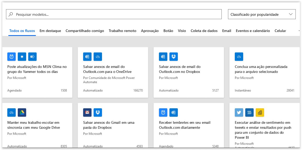
Task: Click Dropbox icon on Outlook.com no Dropbox card
Action: (174, 57)
